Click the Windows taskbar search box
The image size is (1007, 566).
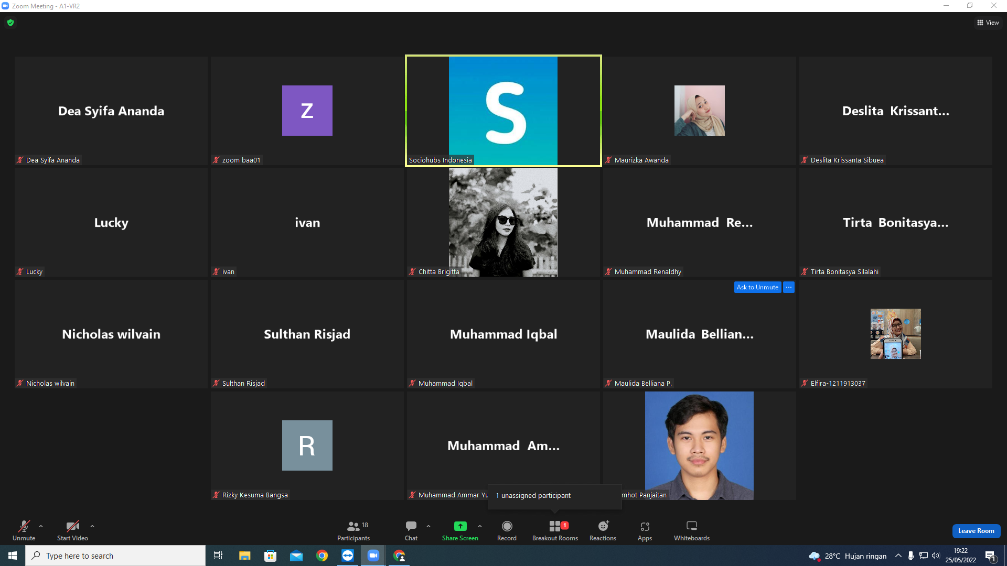click(x=115, y=556)
